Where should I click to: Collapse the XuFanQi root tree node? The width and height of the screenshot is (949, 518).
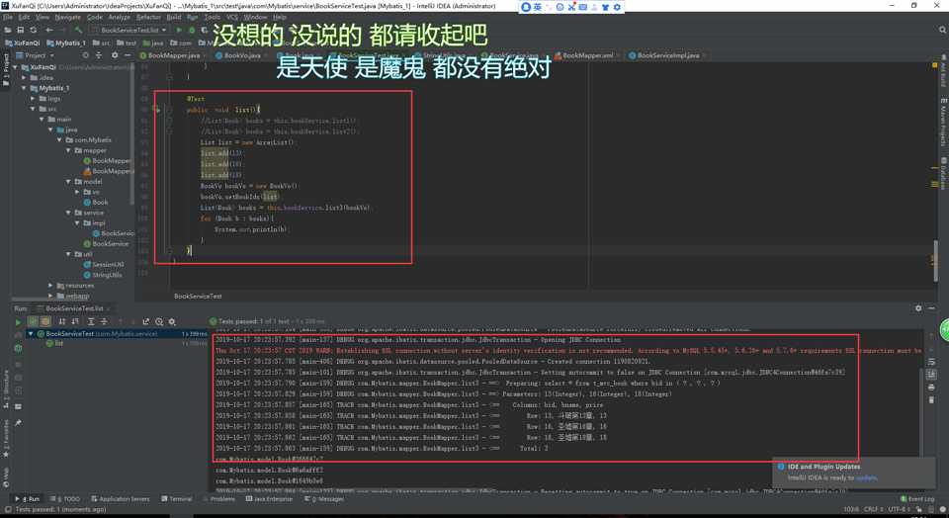point(16,67)
